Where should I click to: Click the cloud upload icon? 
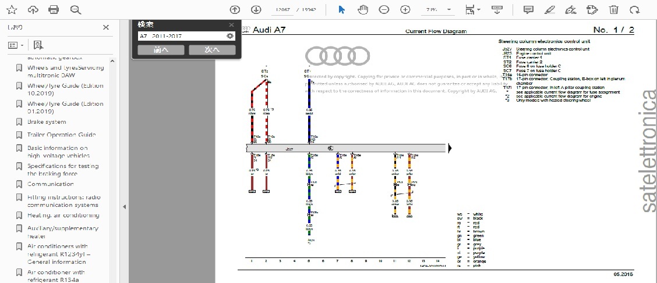coord(33,10)
